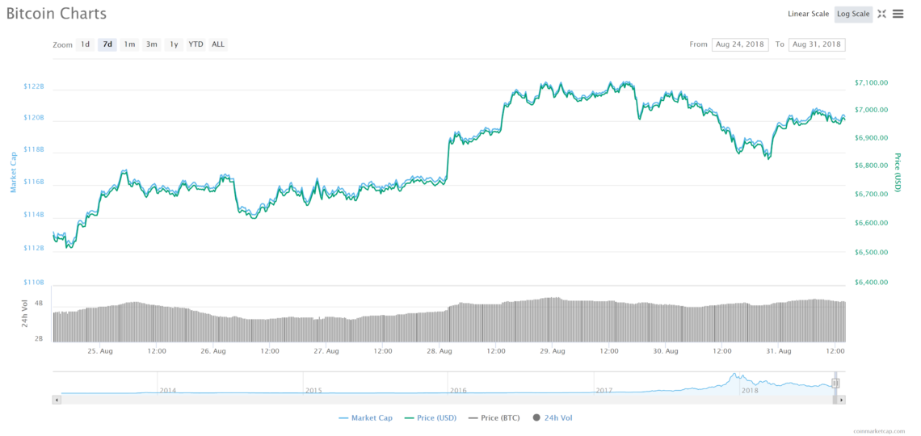
Task: Switch to Log Scale
Action: click(x=853, y=14)
